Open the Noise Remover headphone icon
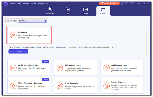Image resolution: width=153 pixels, height=97 pixels. [60, 86]
